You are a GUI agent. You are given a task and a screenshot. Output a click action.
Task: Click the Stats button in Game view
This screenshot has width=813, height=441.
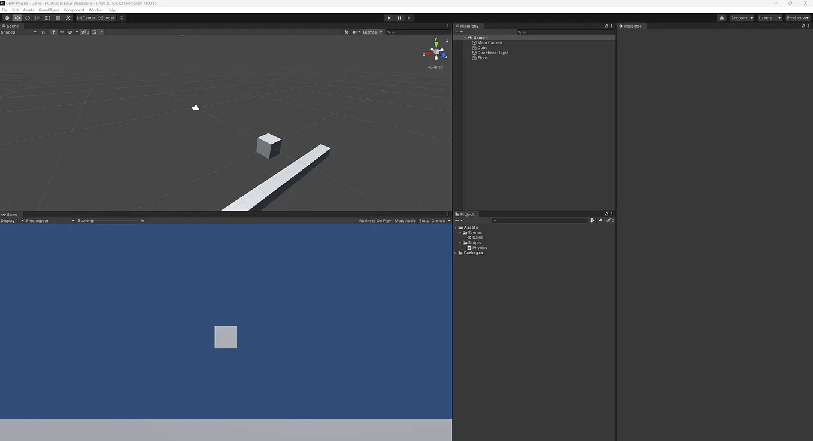click(x=424, y=220)
